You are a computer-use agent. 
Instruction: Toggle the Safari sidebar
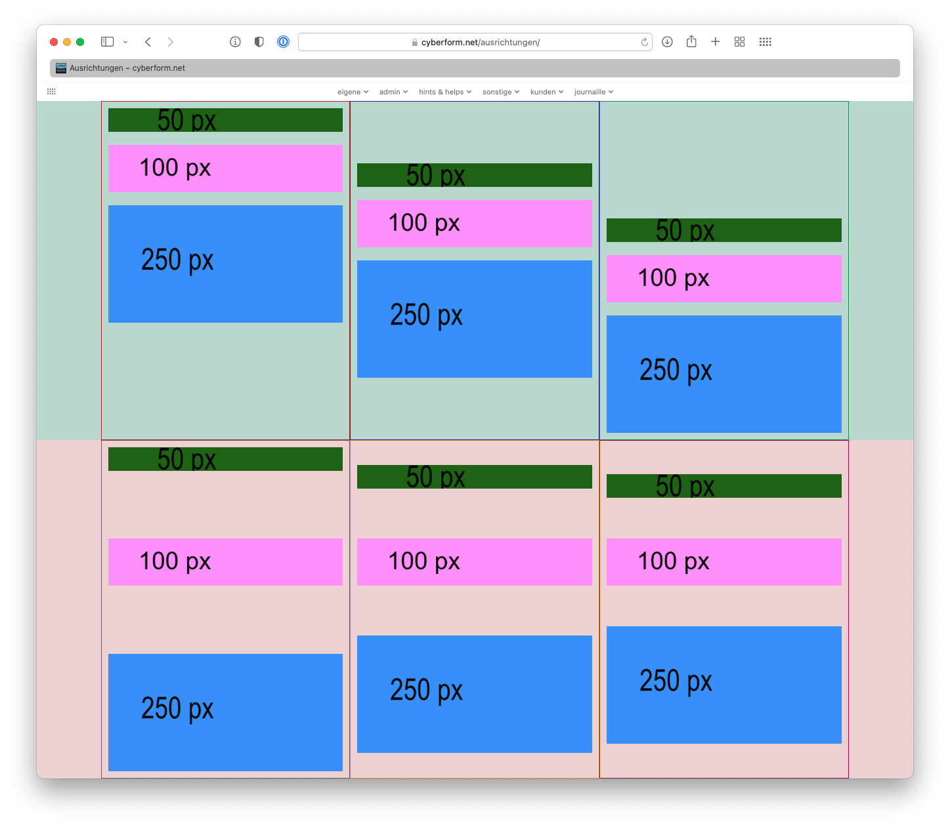[107, 42]
